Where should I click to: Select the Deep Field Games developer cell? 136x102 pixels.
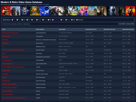[41, 81]
